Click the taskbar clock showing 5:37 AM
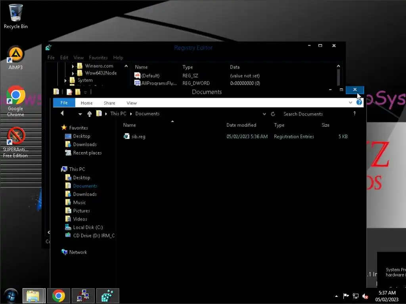406x304 pixels. (387, 296)
